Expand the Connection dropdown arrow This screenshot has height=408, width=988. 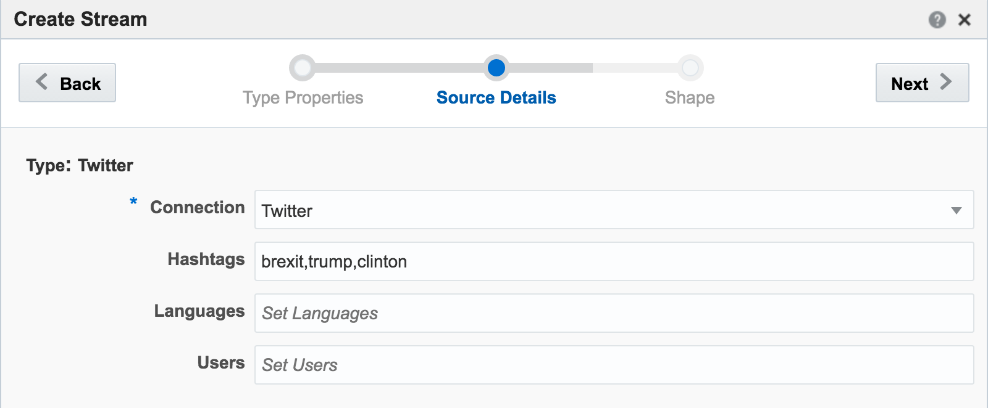(x=956, y=210)
